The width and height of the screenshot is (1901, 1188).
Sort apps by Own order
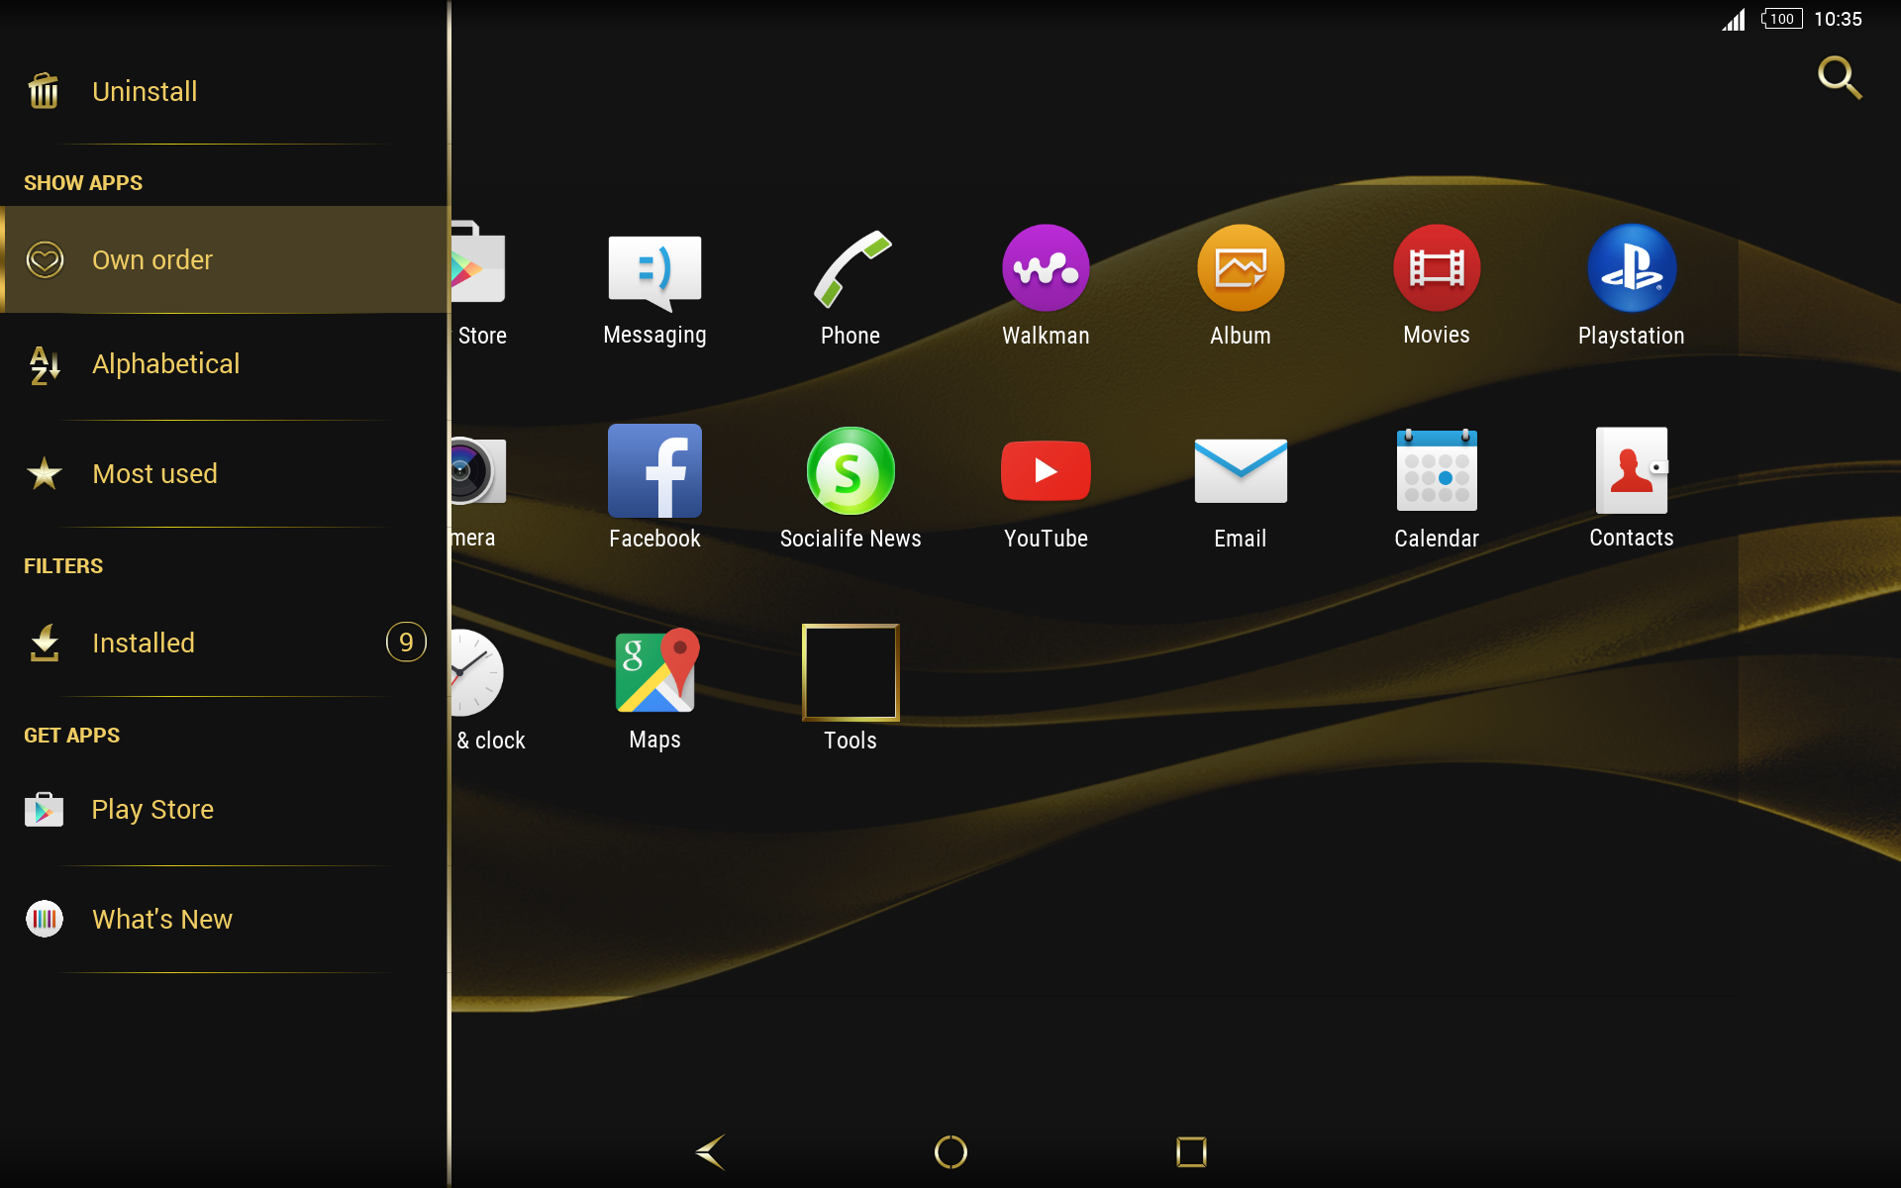(224, 259)
